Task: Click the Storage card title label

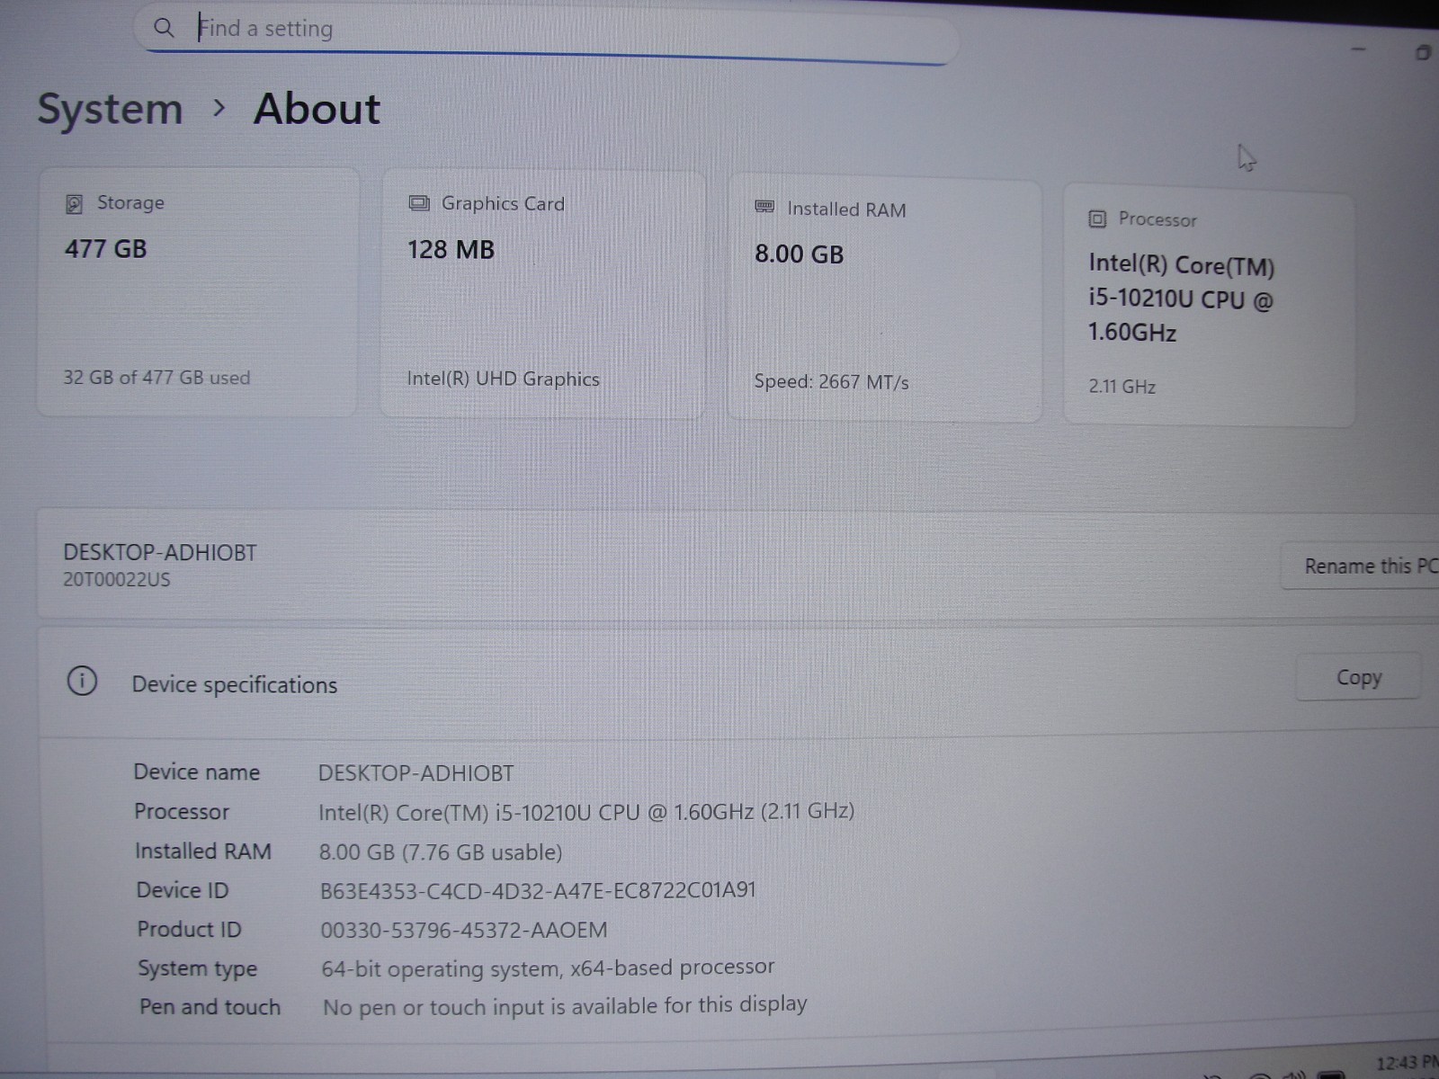Action: click(x=130, y=202)
